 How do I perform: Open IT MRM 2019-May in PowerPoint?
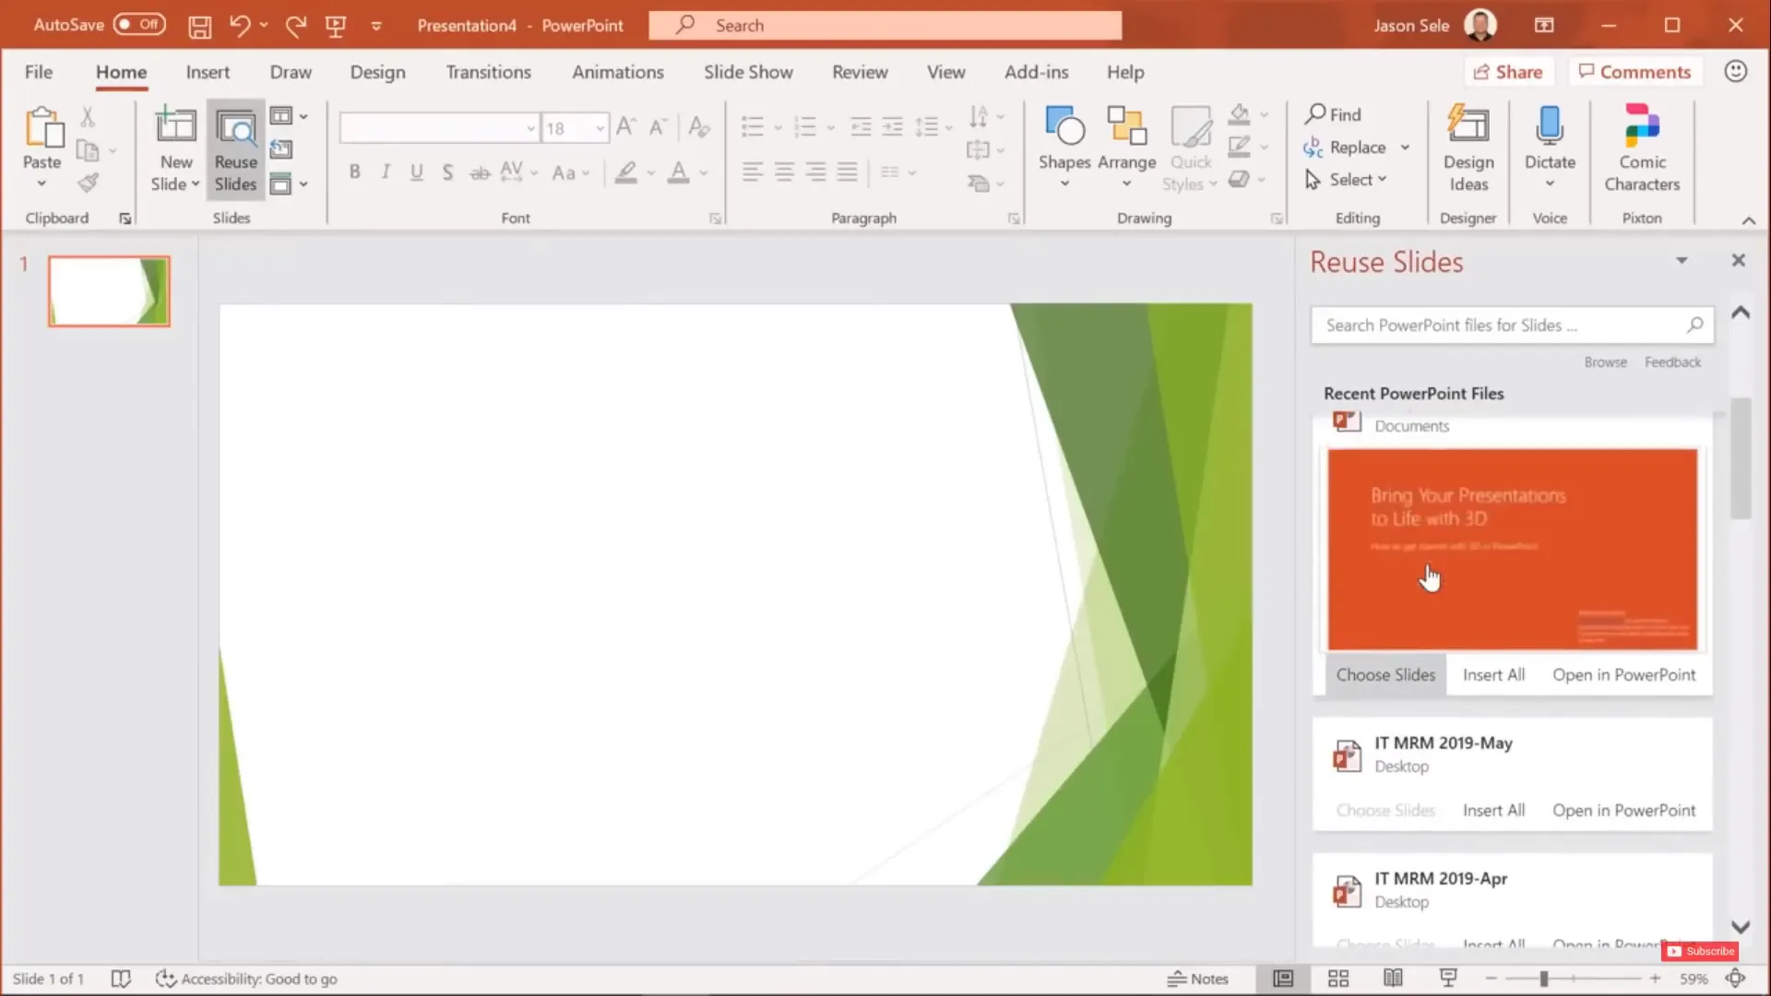[1623, 811]
